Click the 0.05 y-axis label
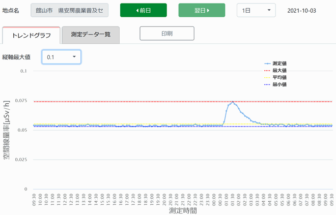This screenshot has height=215, width=336. (22, 130)
